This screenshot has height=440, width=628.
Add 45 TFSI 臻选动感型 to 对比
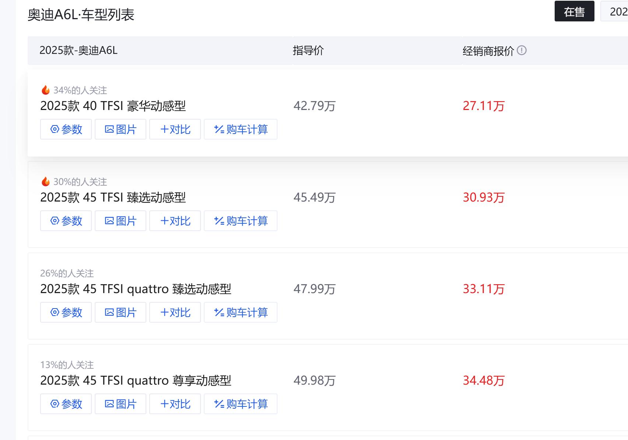(175, 221)
